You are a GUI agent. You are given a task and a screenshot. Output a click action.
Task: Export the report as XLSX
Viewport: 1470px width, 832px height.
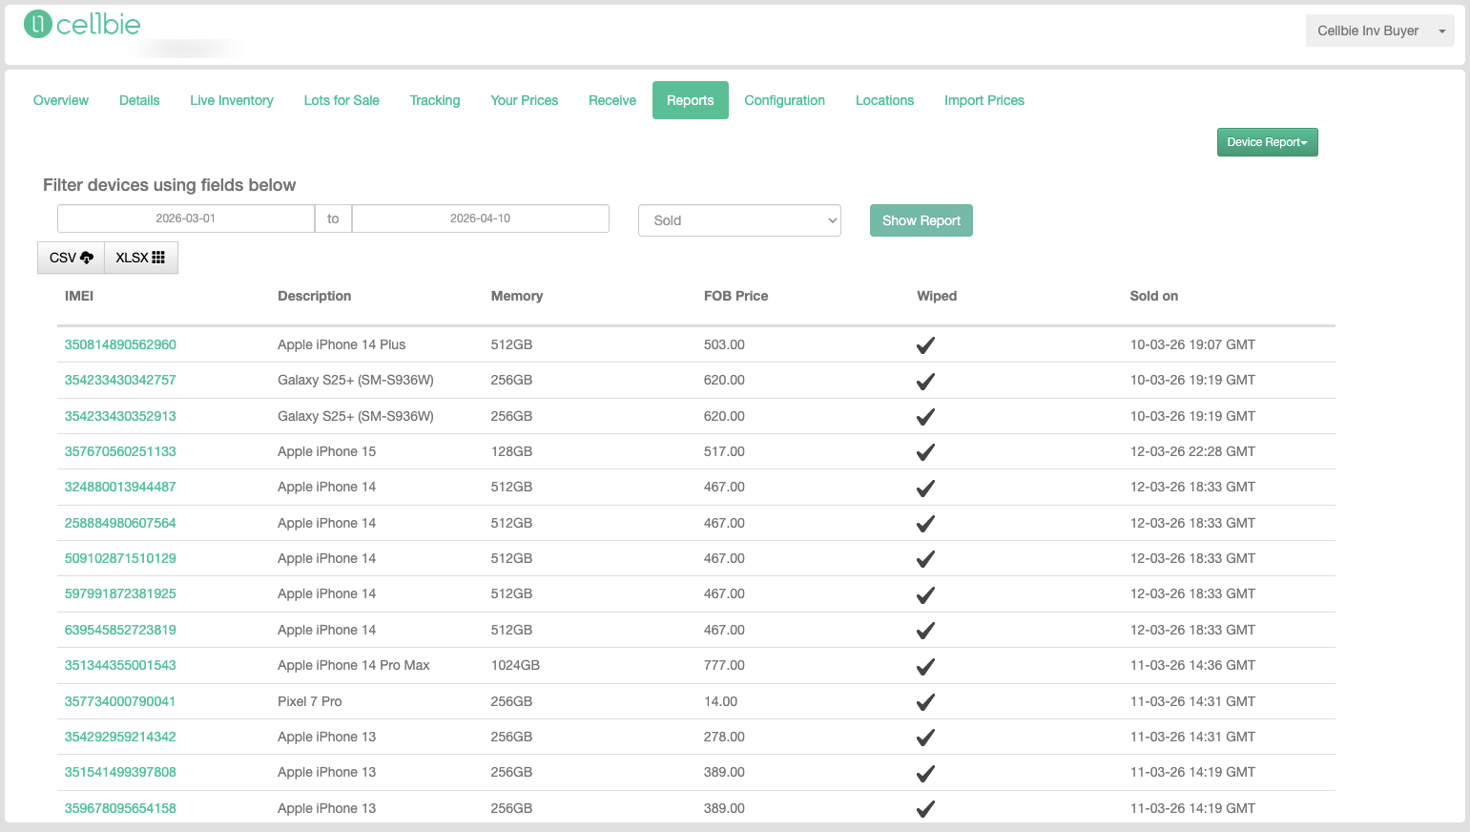tap(140, 258)
